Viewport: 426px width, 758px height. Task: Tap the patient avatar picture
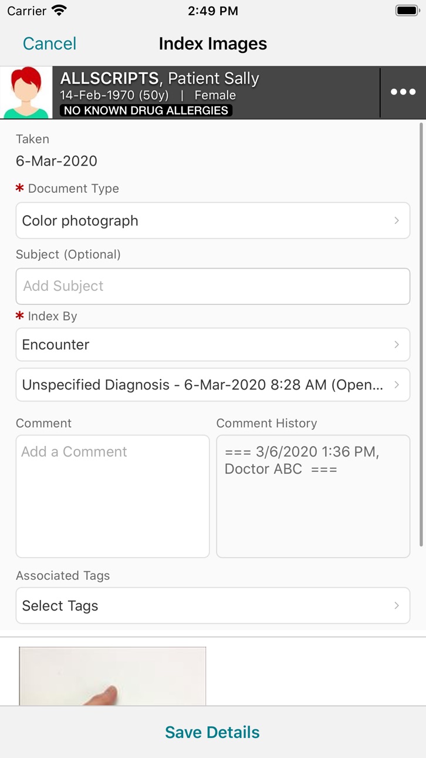26,93
